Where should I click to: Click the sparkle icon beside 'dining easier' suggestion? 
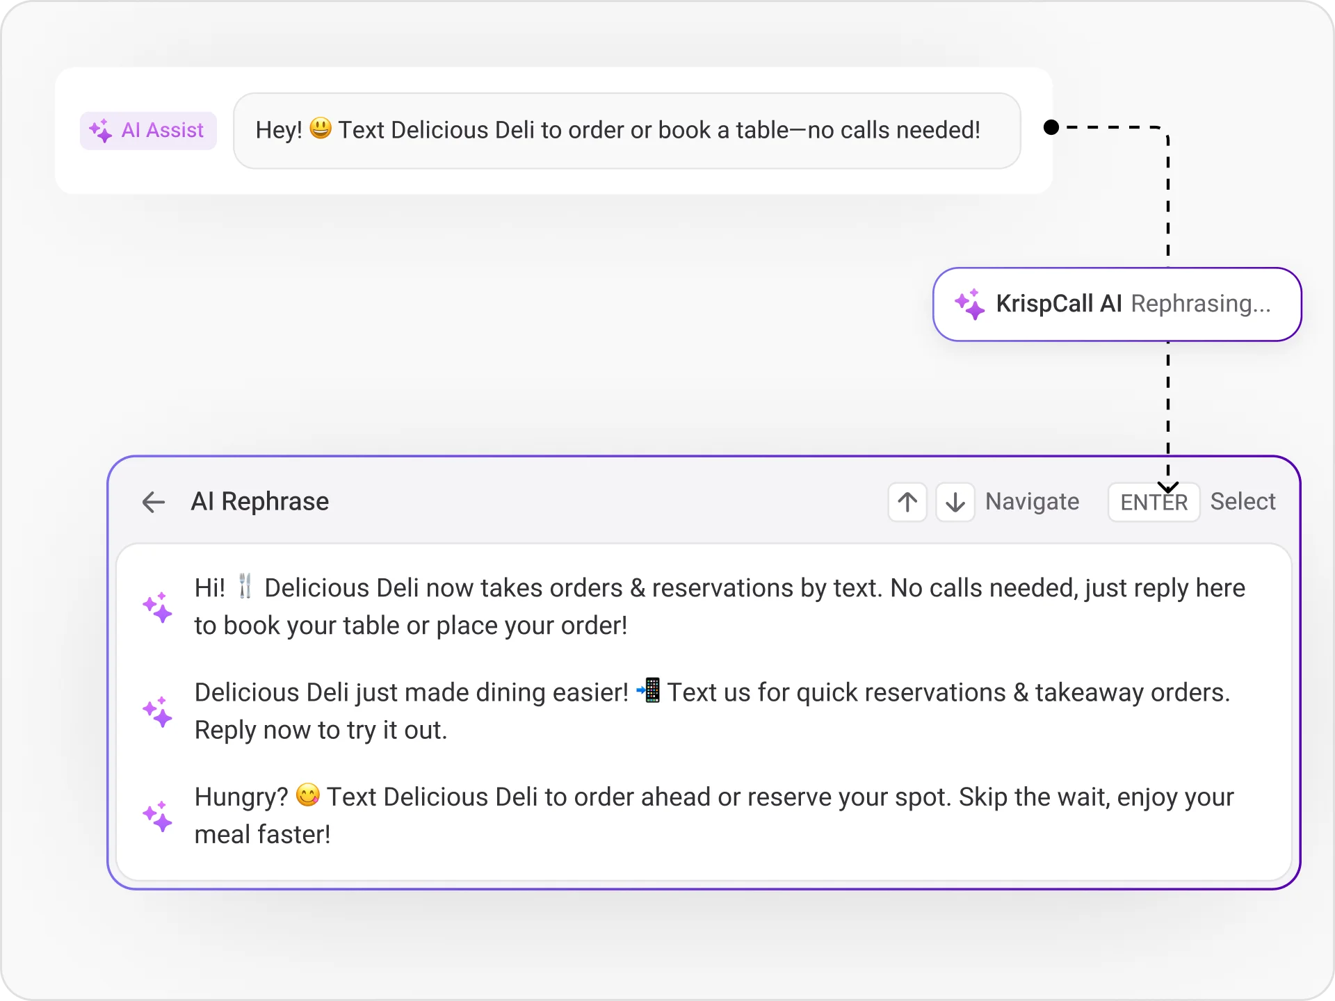[x=158, y=712]
